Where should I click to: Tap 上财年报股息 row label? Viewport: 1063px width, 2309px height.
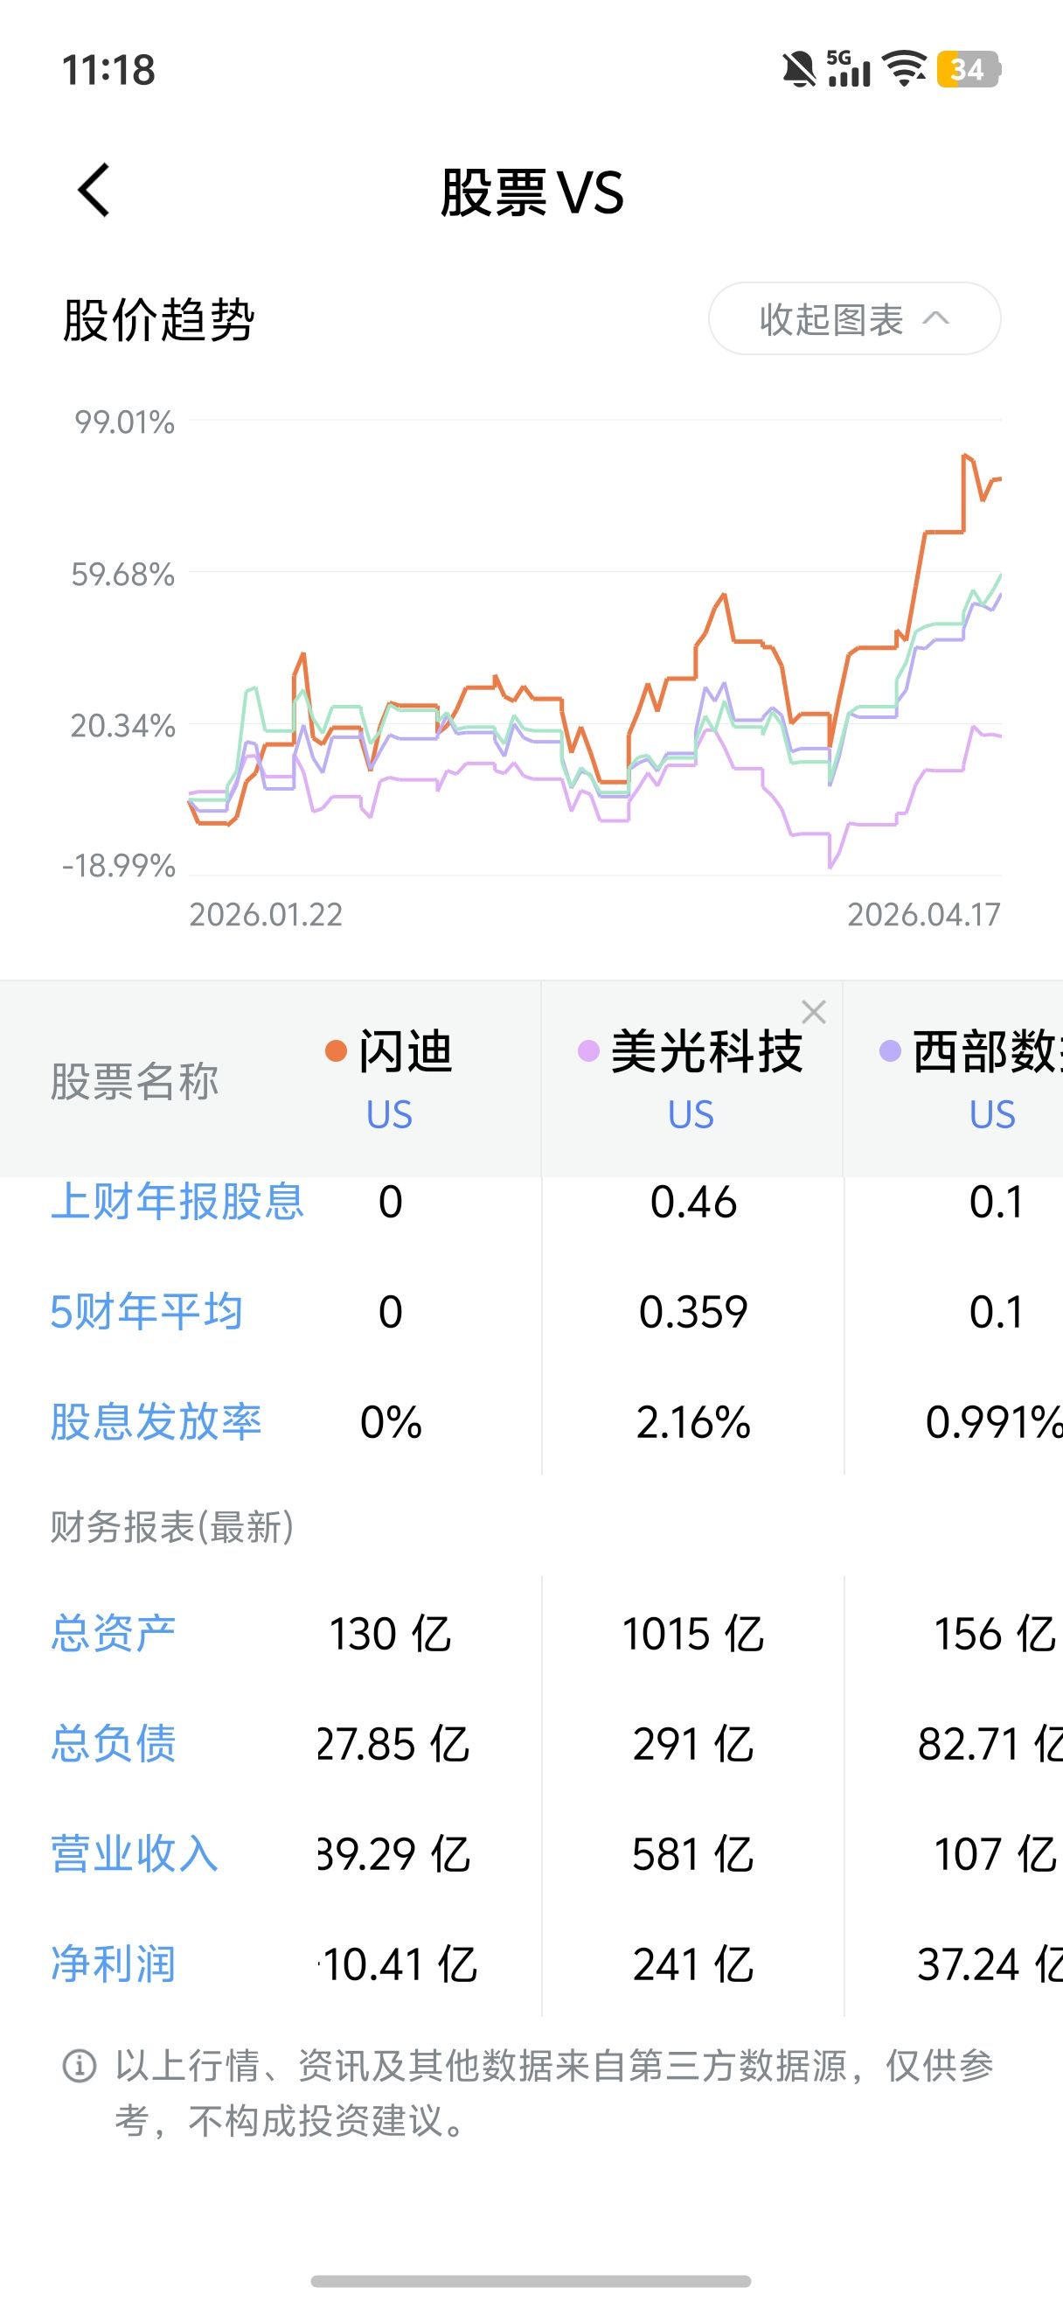point(177,1202)
